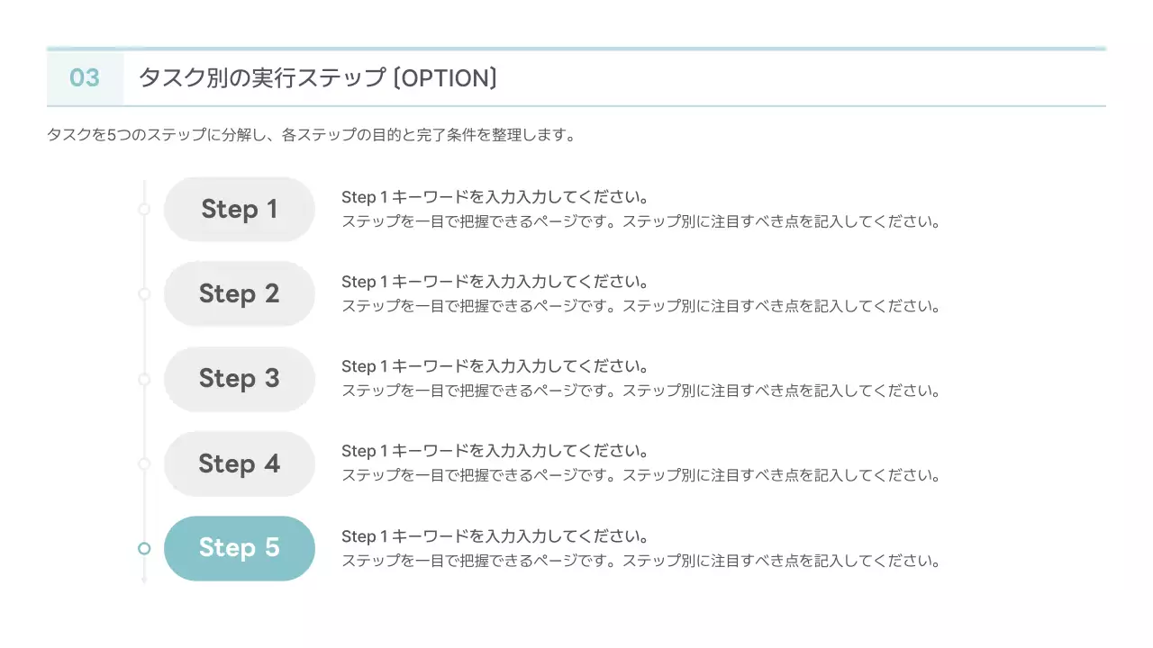Click the teal timeline marker beside Step 5
Viewport: 1153px width, 648px height.
coord(144,548)
